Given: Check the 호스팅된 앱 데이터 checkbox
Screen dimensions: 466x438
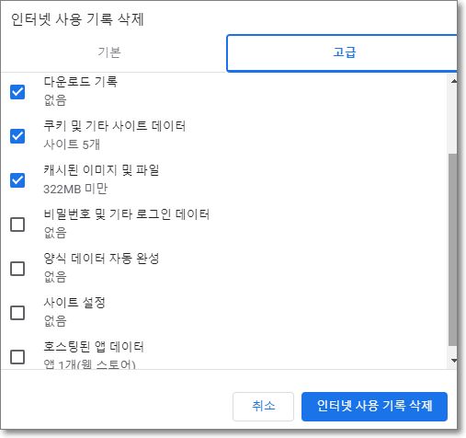Looking at the screenshot, I should point(17,357).
